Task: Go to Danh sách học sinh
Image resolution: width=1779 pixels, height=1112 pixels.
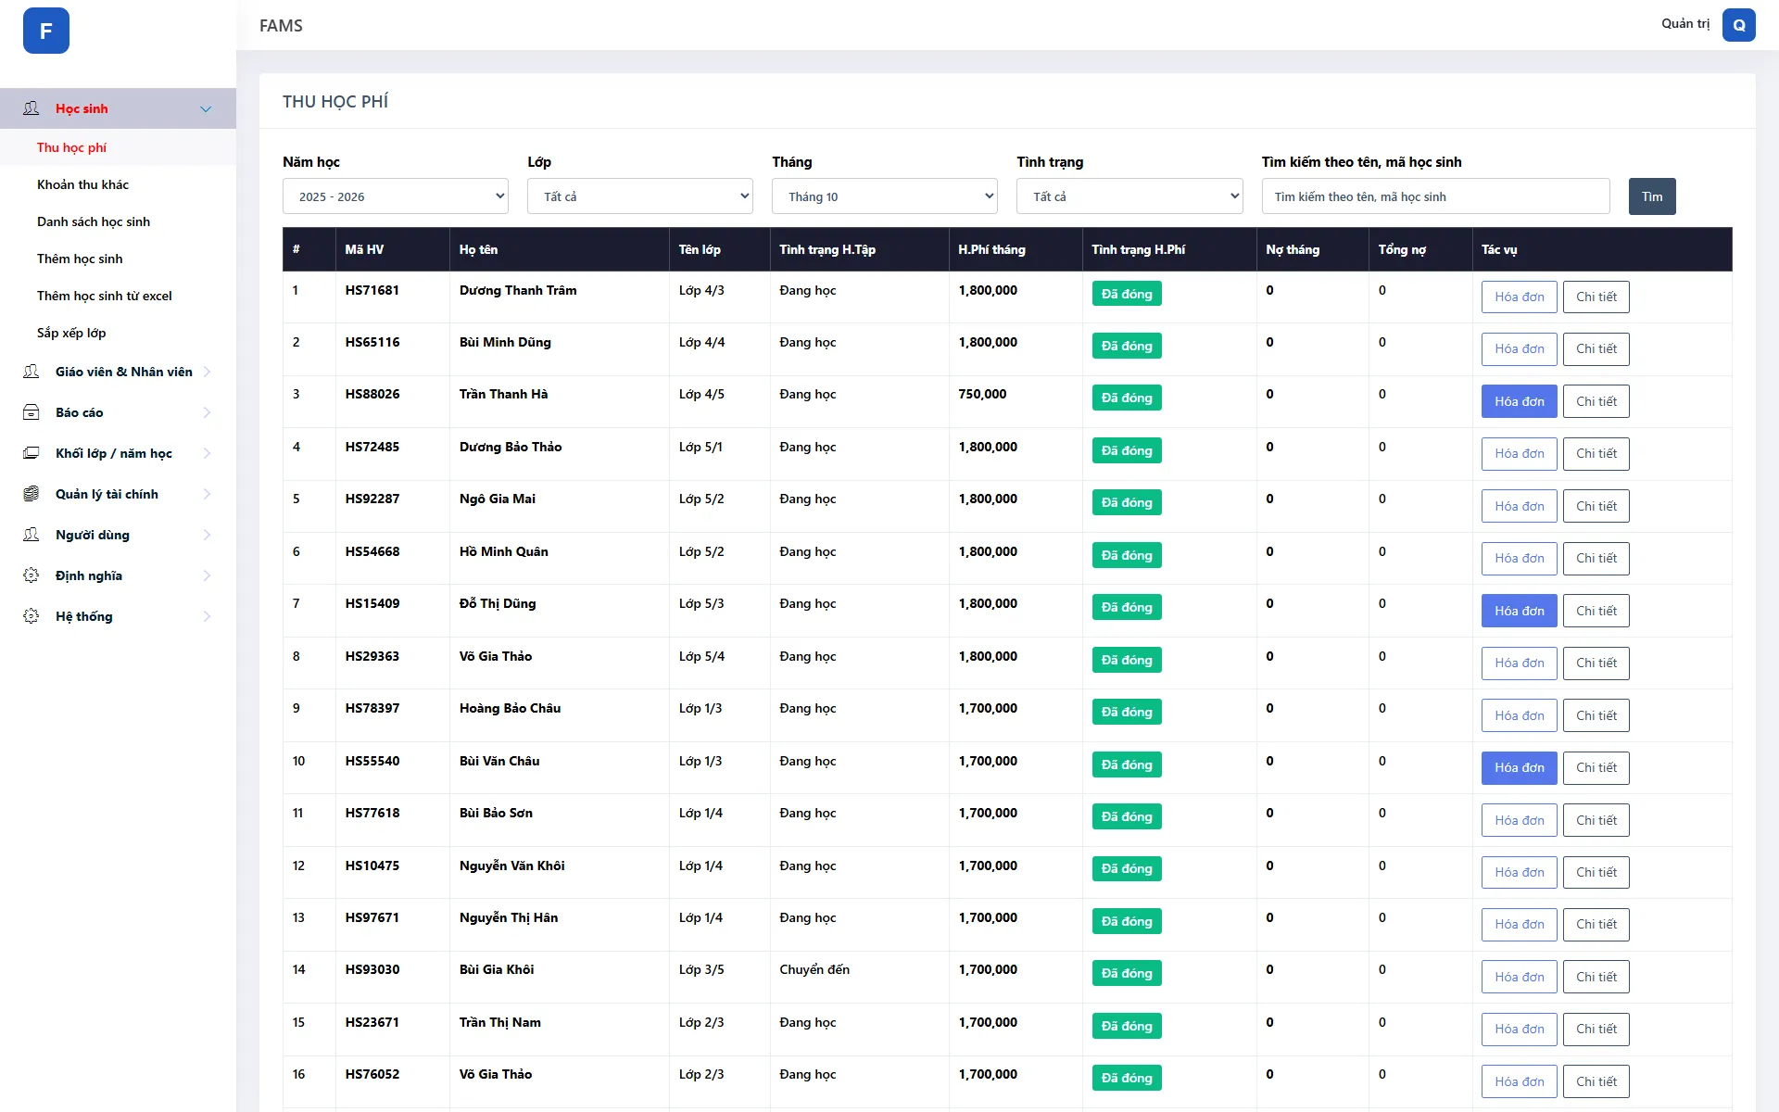Action: pyautogui.click(x=94, y=221)
